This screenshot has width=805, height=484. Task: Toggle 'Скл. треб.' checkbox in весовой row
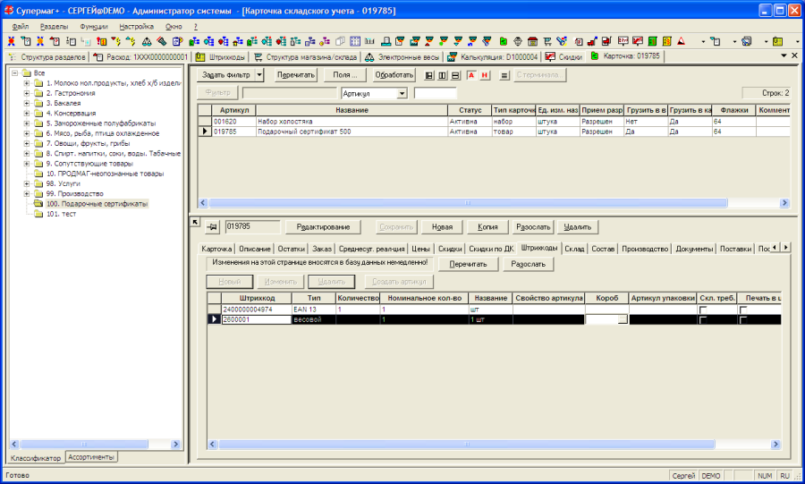(703, 319)
